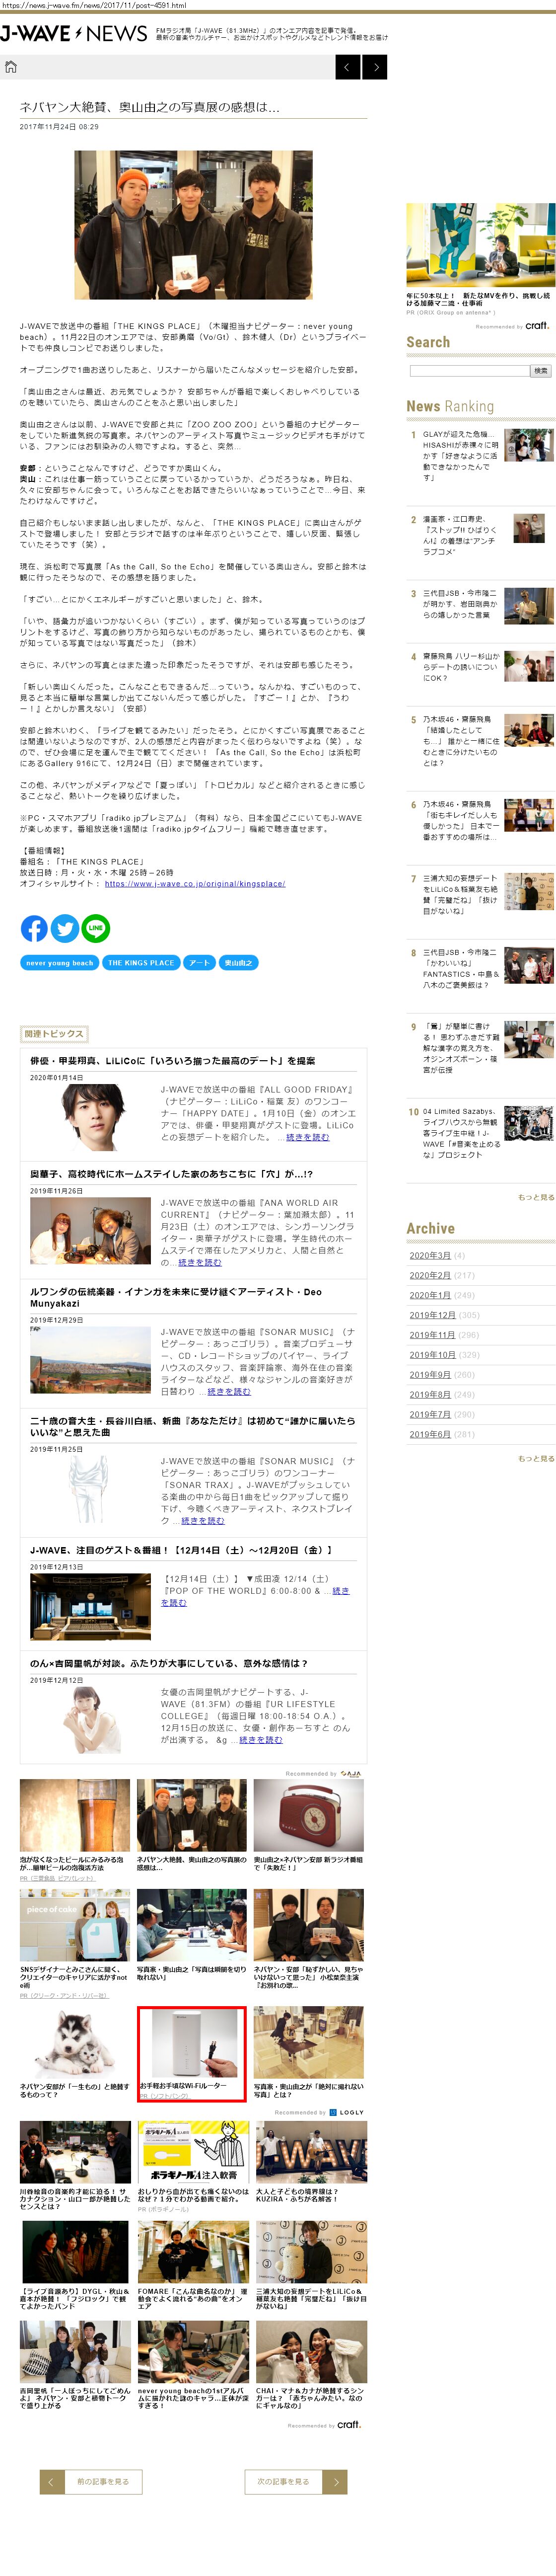
Task: Open the 2019年12月 archive link
Action: pos(432,1315)
